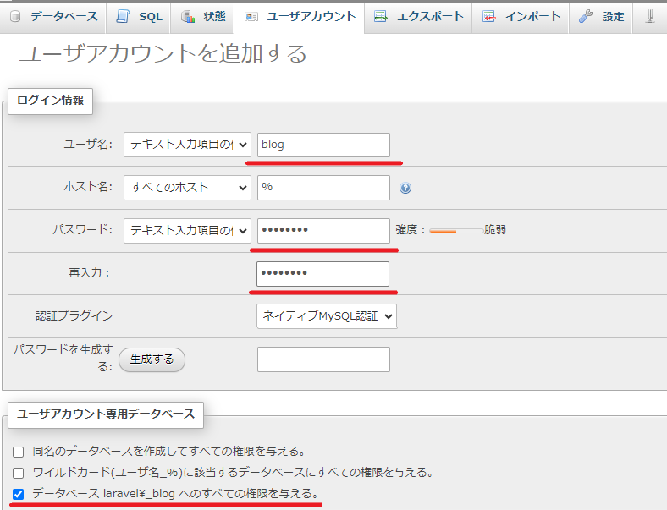Click the user accounts tab icon
This screenshot has height=510, width=667.
click(x=251, y=17)
